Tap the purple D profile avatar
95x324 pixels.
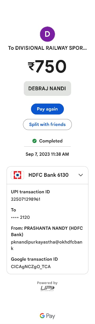(x=47, y=34)
